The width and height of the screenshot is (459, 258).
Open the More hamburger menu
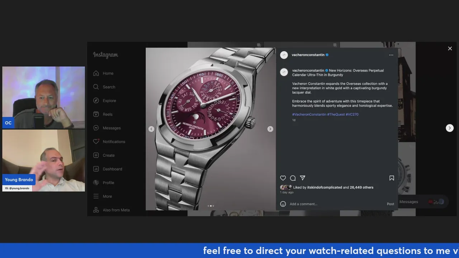(x=96, y=196)
